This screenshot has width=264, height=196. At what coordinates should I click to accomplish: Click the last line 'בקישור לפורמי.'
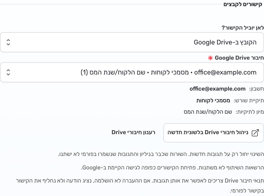(247, 191)
